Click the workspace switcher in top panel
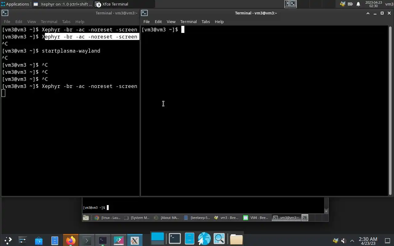 pyautogui.click(x=290, y=4)
